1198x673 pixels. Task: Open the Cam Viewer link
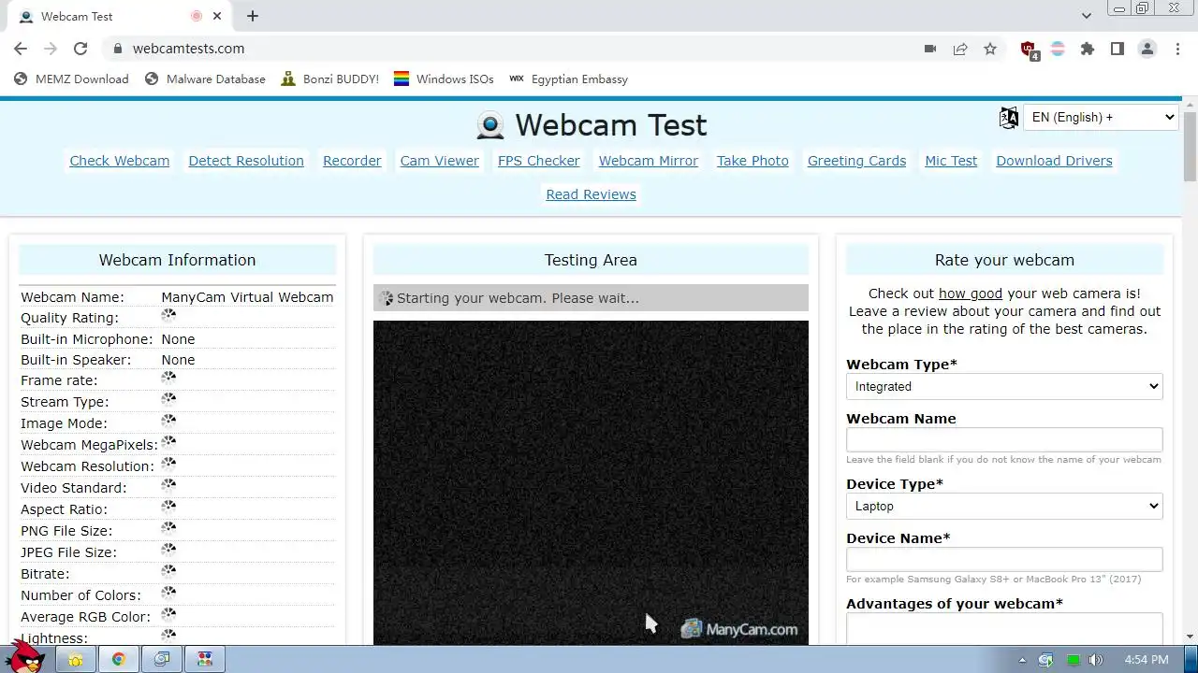(440, 161)
